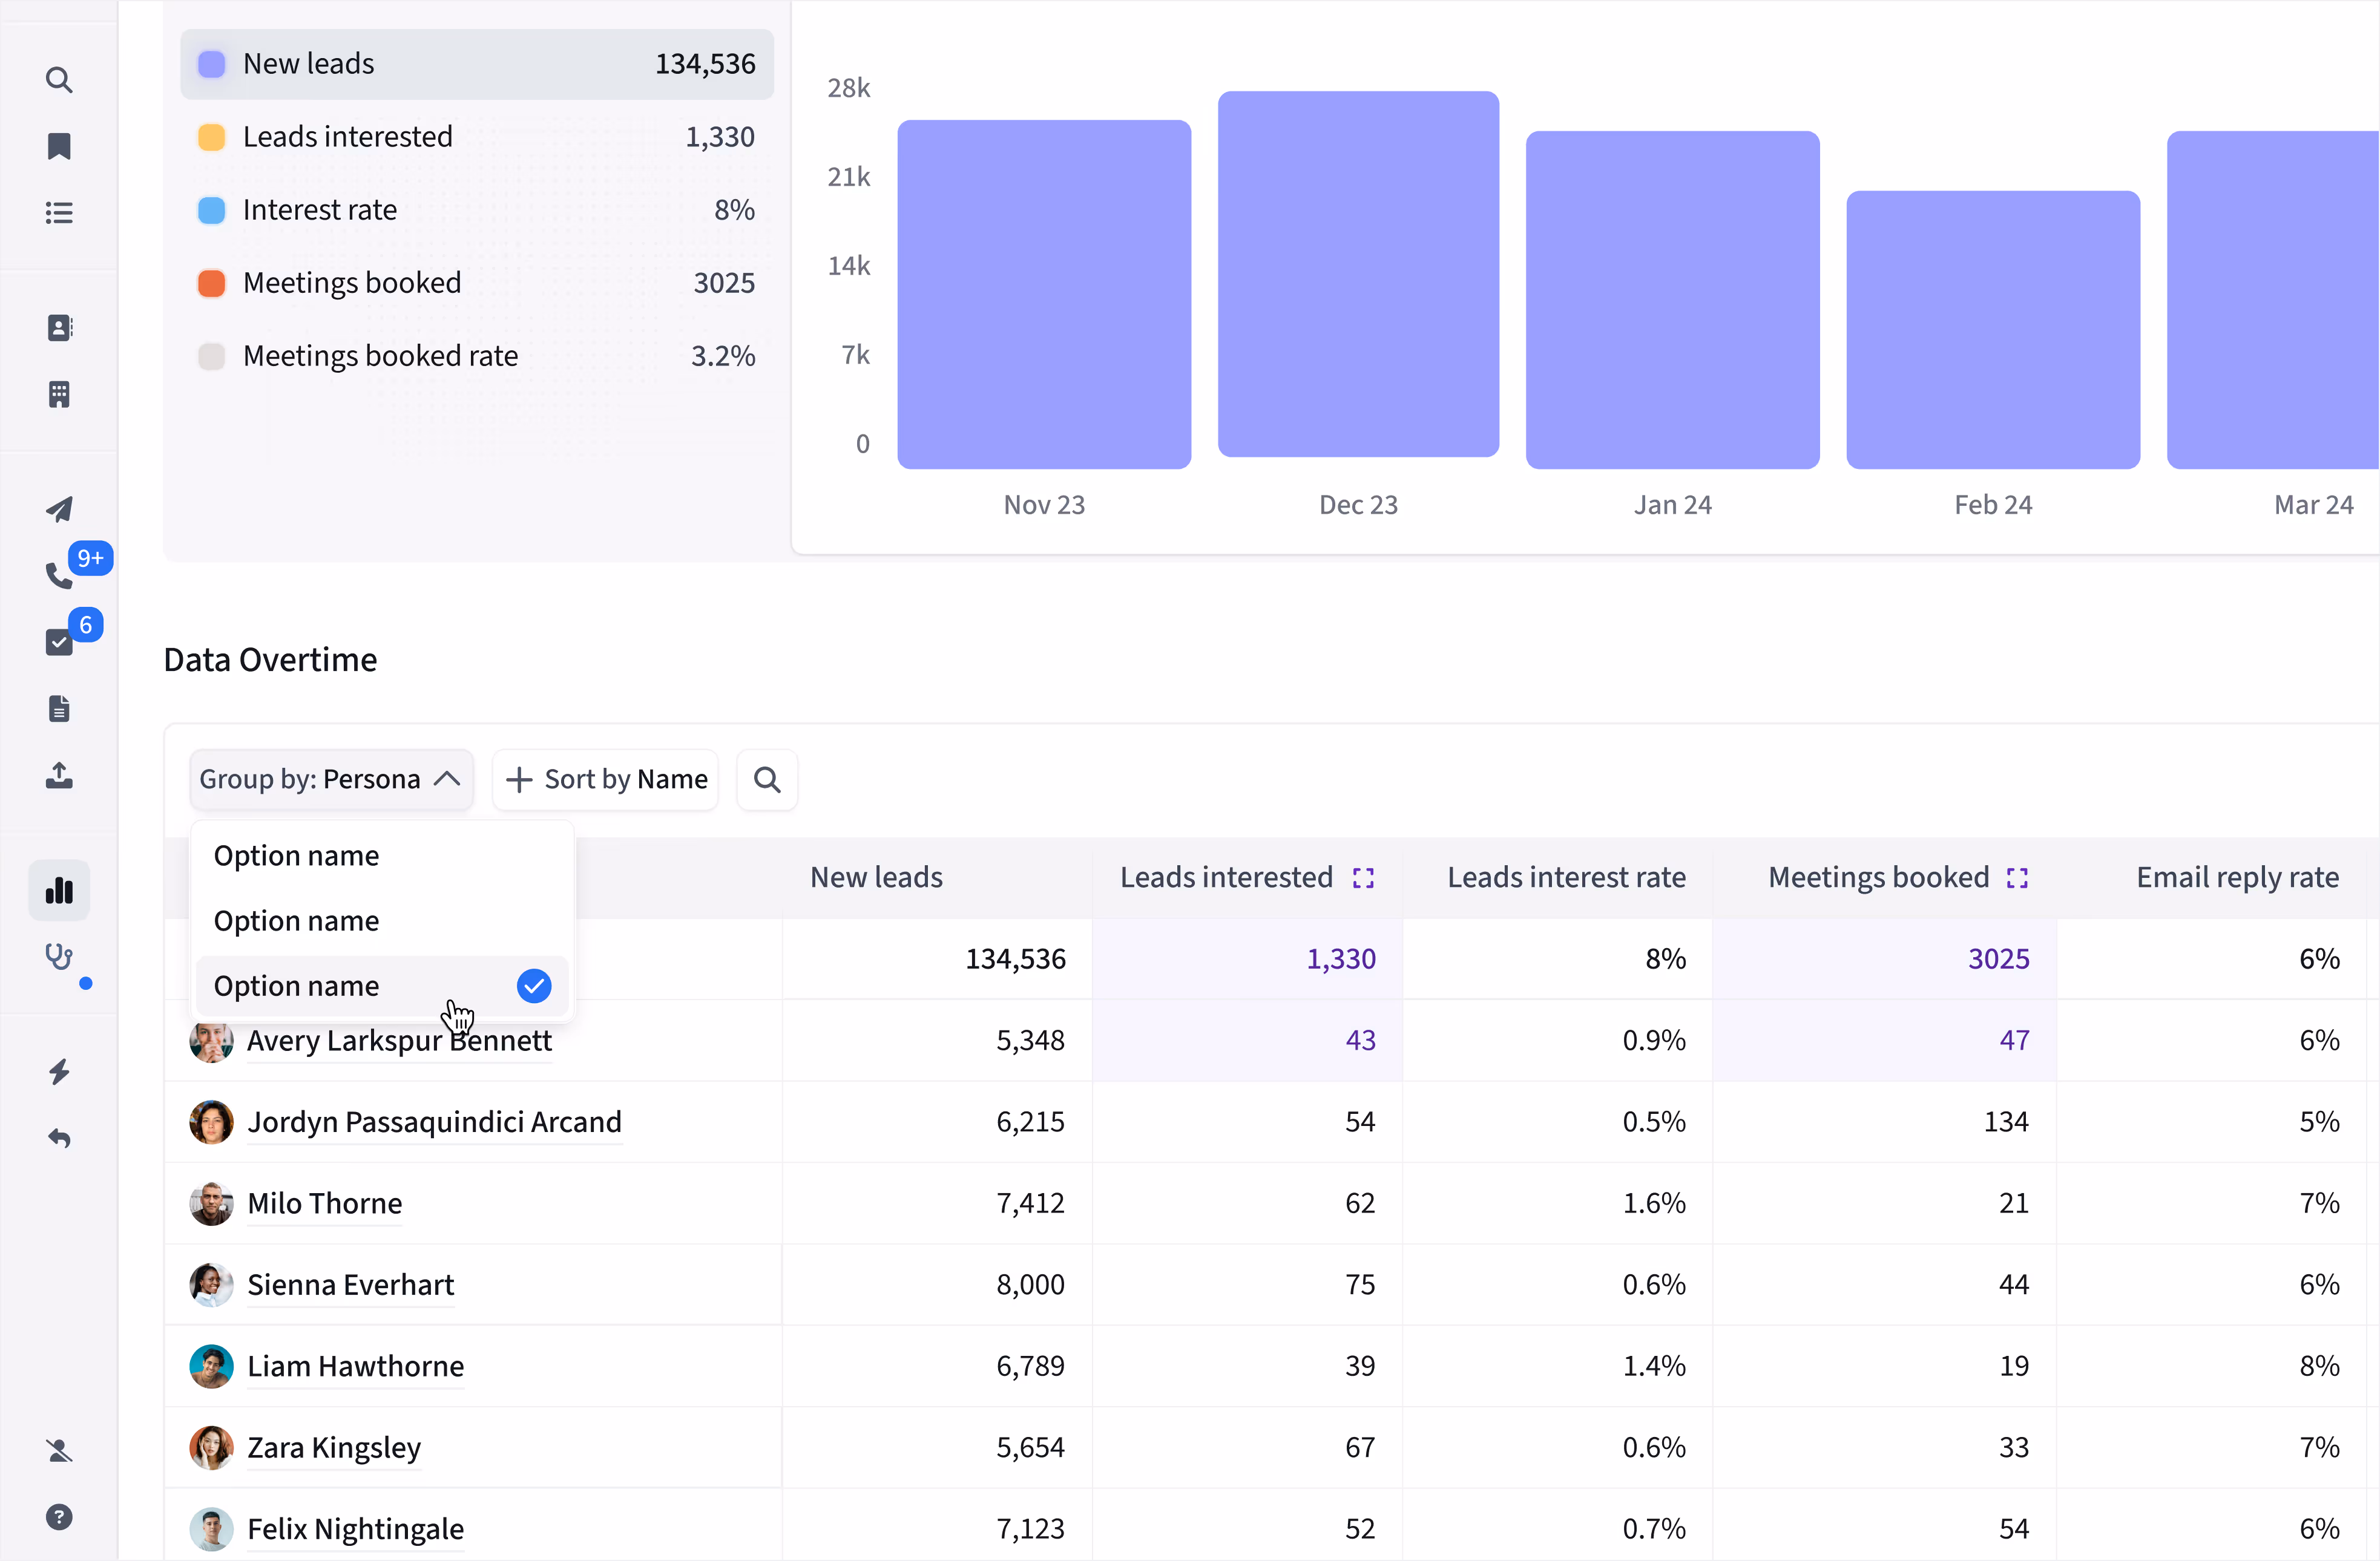
Task: Click total meetings booked value 3025
Action: 1998,960
